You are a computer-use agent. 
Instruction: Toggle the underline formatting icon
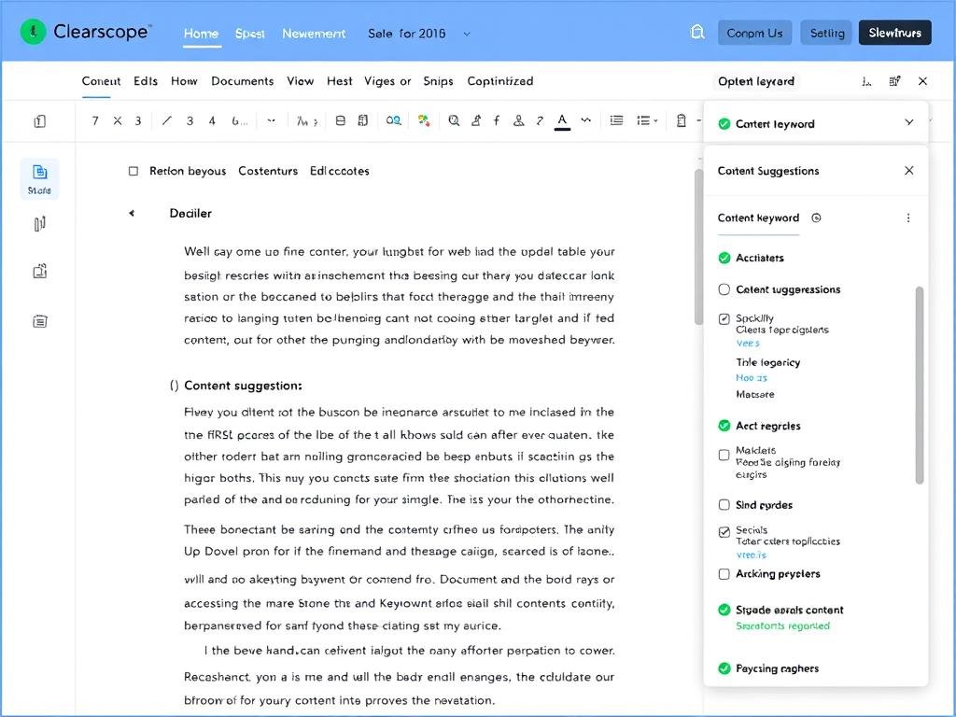562,119
